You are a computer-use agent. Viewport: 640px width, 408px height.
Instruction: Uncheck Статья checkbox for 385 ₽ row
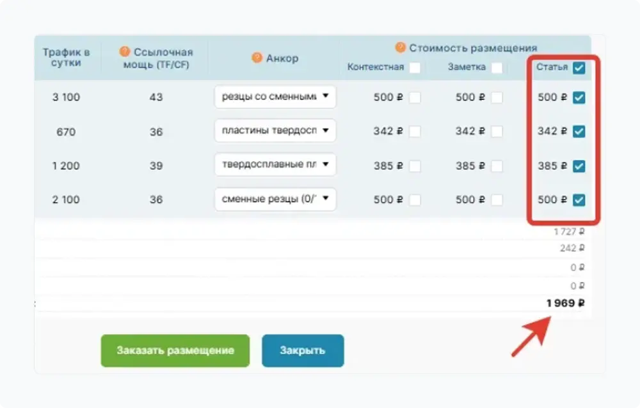(579, 166)
